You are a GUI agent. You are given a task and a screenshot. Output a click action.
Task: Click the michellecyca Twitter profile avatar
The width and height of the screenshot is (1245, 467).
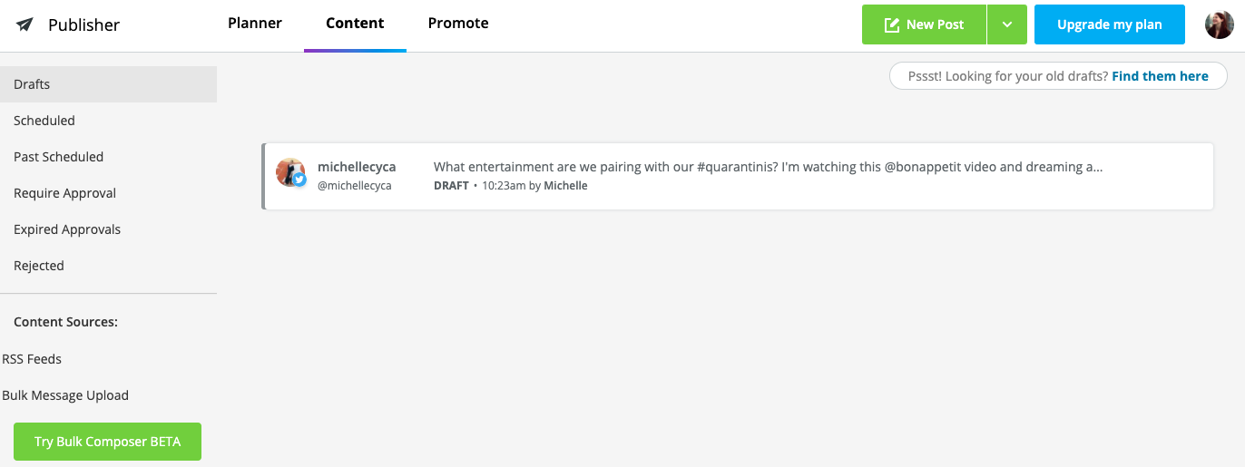(x=290, y=172)
